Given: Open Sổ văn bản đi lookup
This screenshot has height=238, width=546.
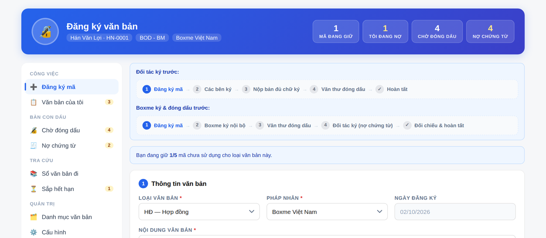Looking at the screenshot, I should [x=72, y=173].
